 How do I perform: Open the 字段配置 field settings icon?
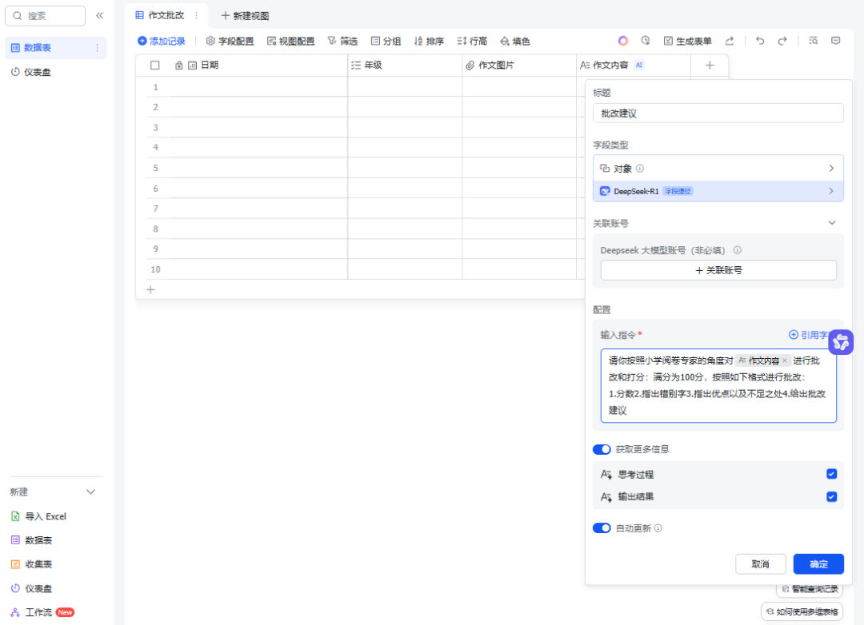point(210,40)
